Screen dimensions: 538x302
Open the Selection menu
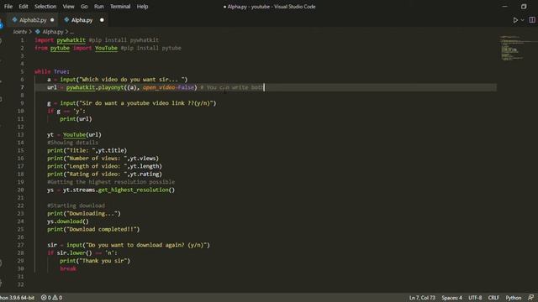pyautogui.click(x=45, y=7)
